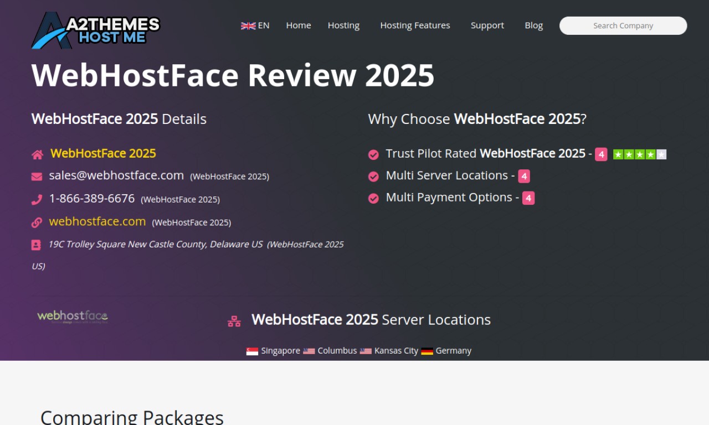Click the WebHostFace 2025 Server Locations heading
709x425 pixels.
pos(371,320)
